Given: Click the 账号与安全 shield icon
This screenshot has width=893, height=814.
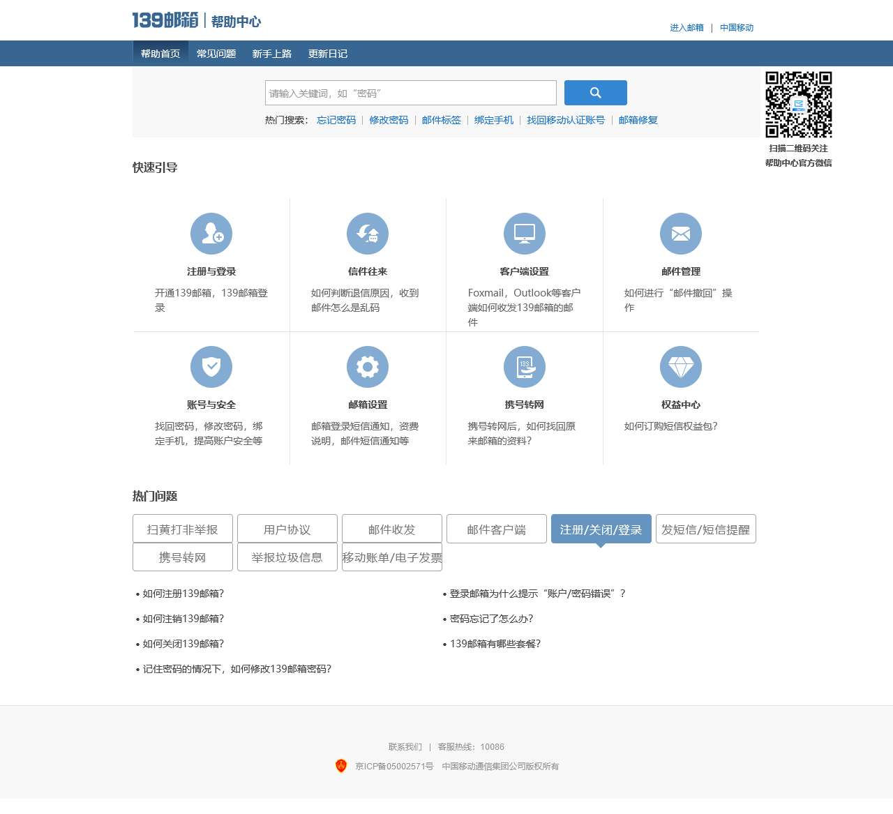Looking at the screenshot, I should [x=211, y=367].
